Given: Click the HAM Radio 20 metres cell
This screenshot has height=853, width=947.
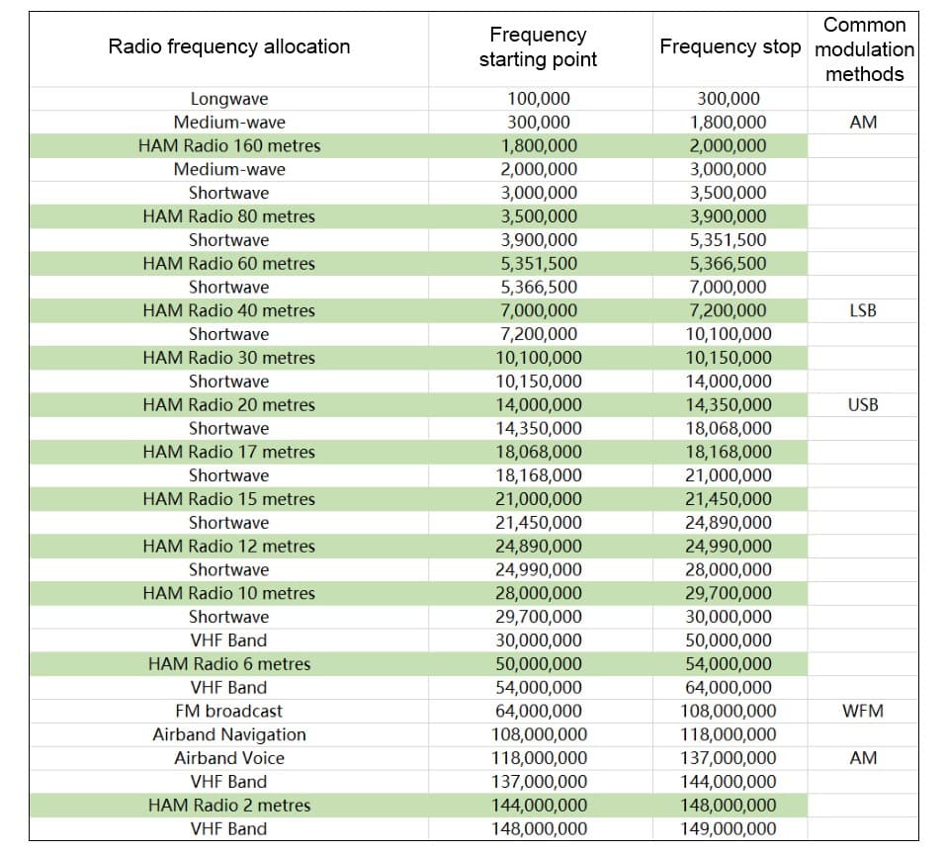Looking at the screenshot, I should tap(229, 404).
